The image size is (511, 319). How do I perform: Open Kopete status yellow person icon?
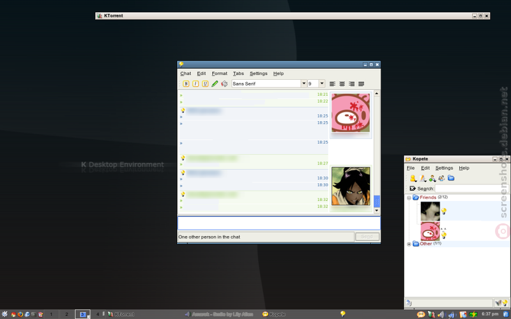[413, 178]
